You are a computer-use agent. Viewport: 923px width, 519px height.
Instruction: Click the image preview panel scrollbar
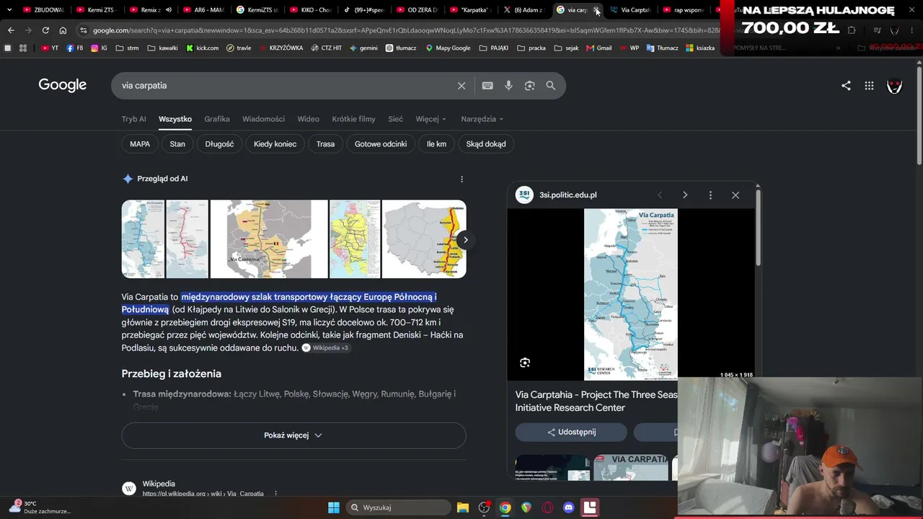click(758, 227)
